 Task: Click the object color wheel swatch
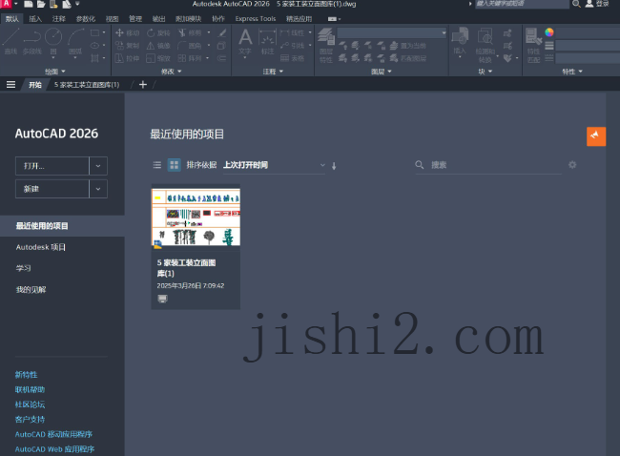549,32
